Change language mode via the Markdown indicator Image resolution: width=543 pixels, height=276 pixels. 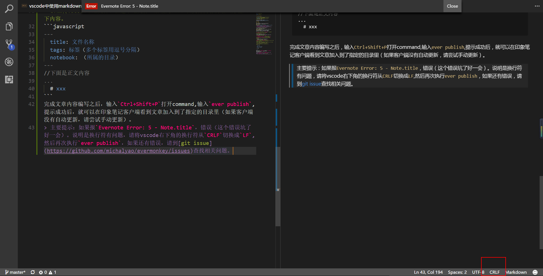(516, 272)
